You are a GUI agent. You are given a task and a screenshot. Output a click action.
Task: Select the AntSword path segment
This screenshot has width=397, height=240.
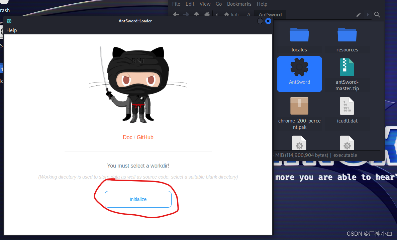click(270, 15)
